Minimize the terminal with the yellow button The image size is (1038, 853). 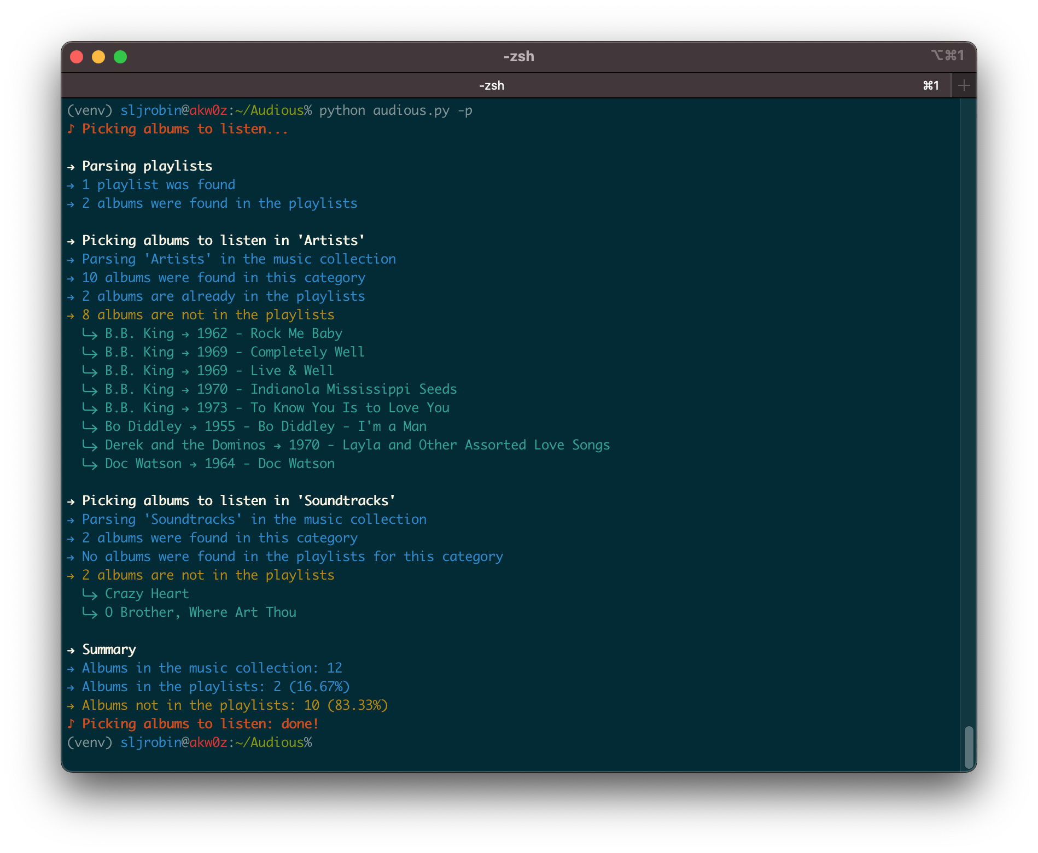[x=98, y=57]
